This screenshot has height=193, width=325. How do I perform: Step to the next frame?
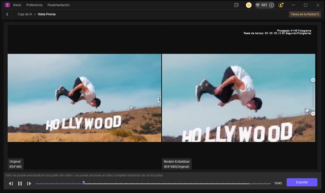pyautogui.click(x=29, y=184)
